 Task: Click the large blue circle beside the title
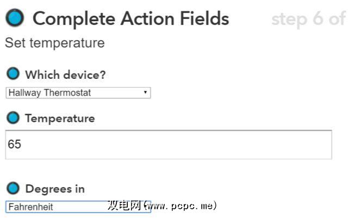(x=15, y=18)
